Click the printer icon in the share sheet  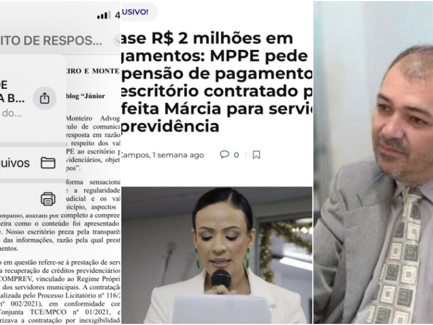[48, 199]
